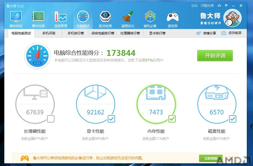Open 驱动检测 driver detection
The image size is (253, 166).
[105, 19]
